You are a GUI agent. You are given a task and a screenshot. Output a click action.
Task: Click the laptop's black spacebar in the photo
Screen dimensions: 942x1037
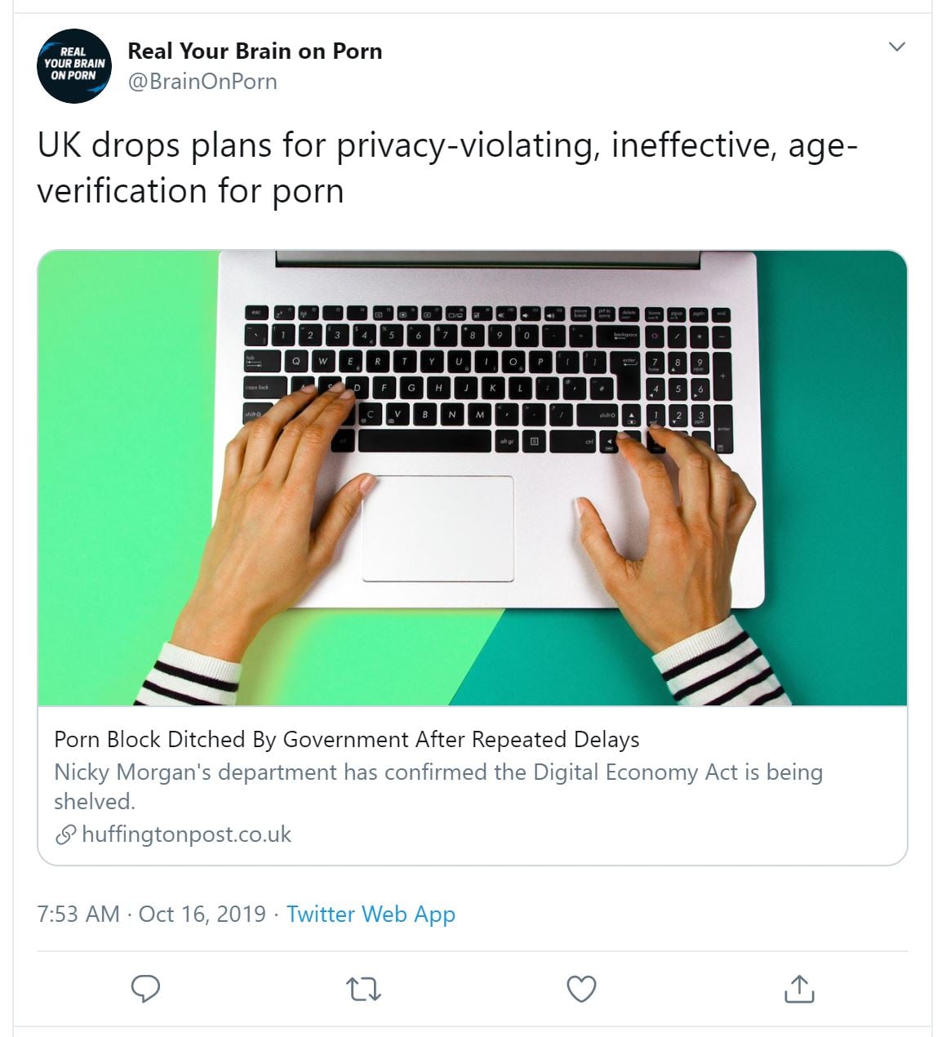[x=424, y=441]
